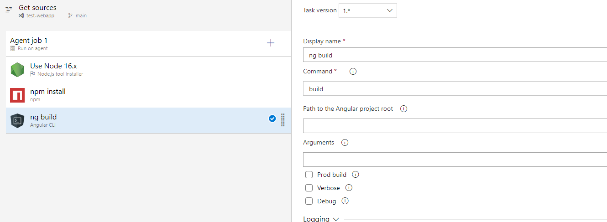
Task: Select the npm install task
Action: [x=148, y=95]
